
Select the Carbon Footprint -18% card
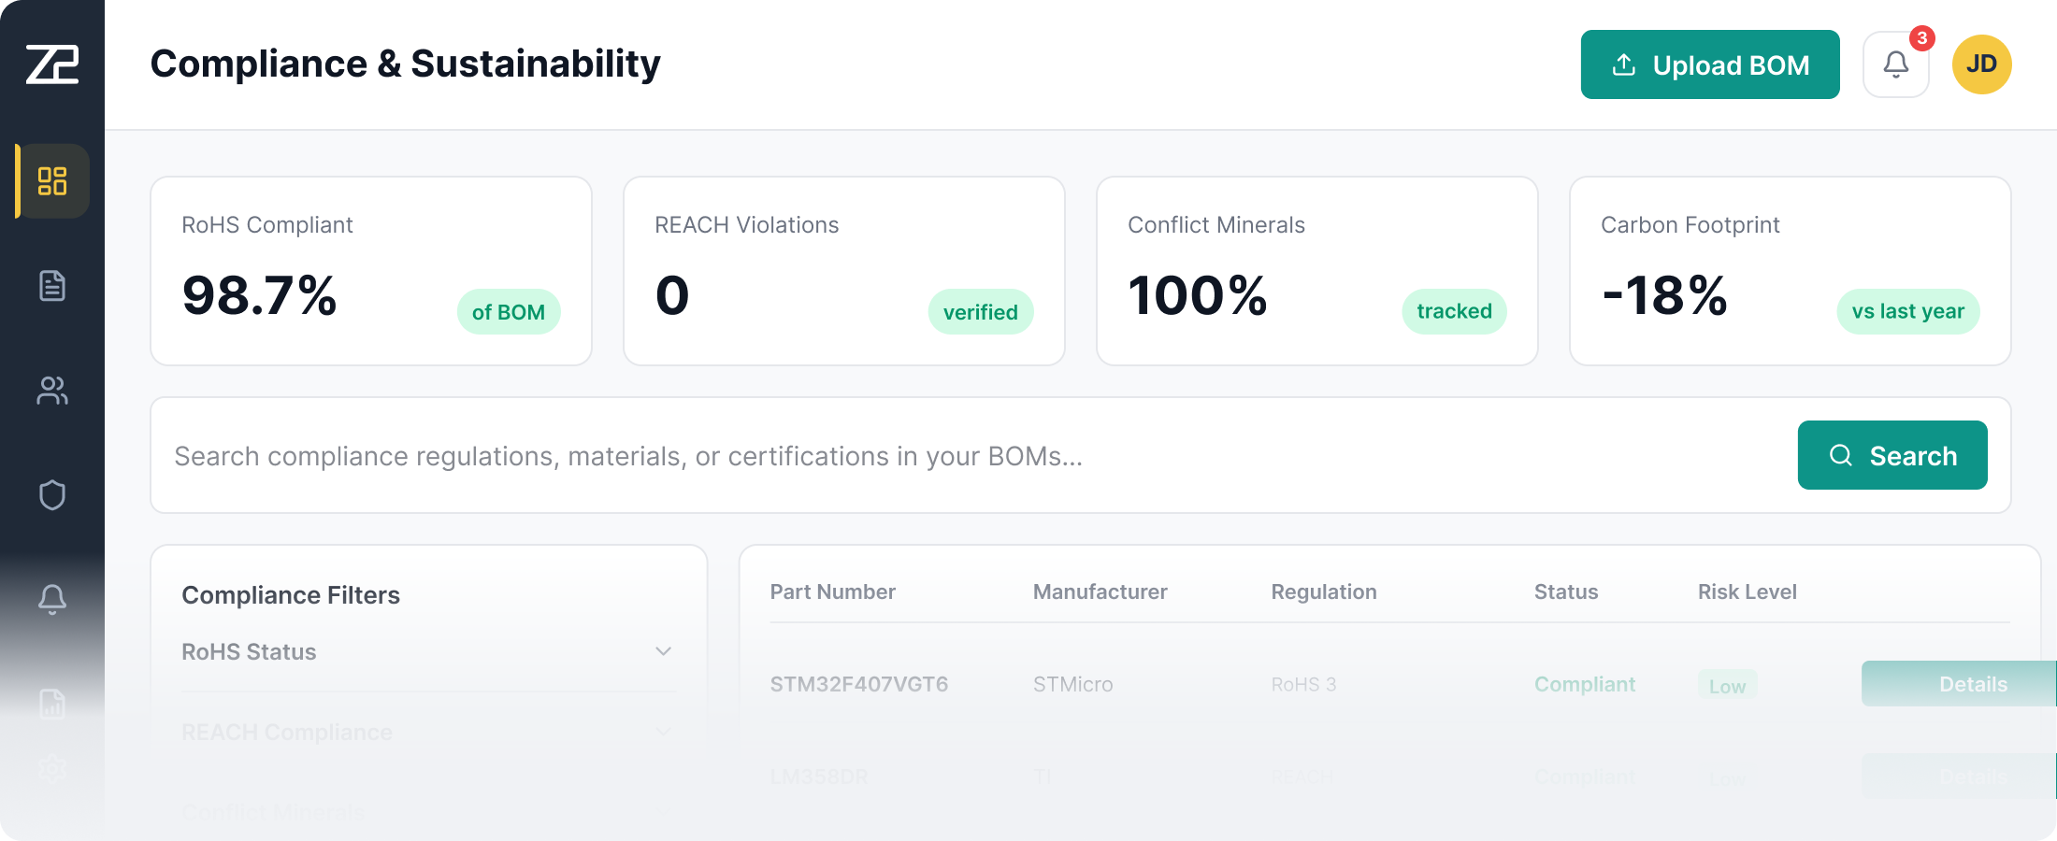1791,271
